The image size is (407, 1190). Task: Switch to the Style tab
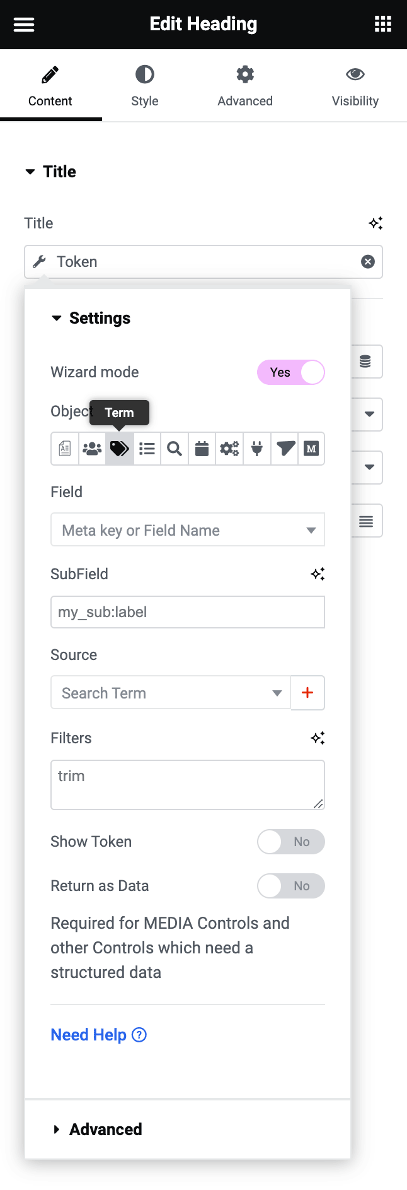point(145,86)
